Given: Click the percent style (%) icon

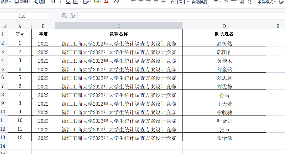Looking at the screenshot, I should click(226, 2).
